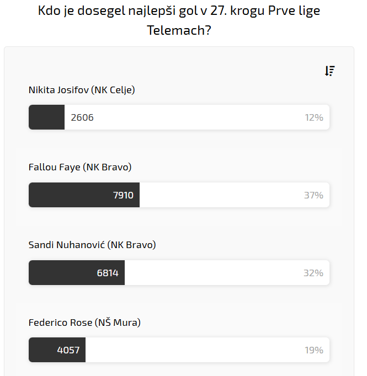Click the 32% percentage label
The width and height of the screenshot is (367, 376).
pos(313,273)
